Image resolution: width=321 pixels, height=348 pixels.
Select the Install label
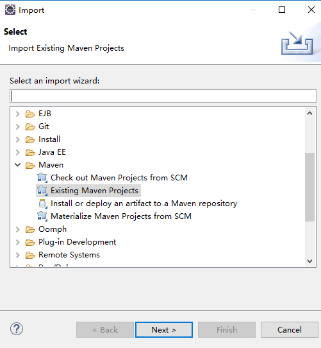point(49,139)
